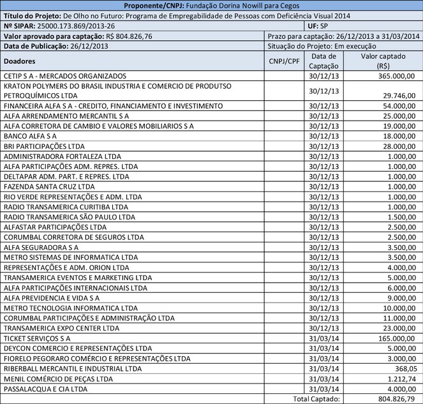Screen dimensions: 423x404
Task: Click the Proponente/CNPJ header title row
Action: pos(211,5)
